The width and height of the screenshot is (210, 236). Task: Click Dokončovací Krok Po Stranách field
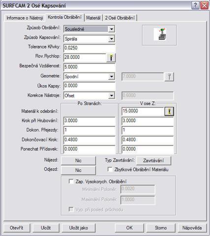click(x=90, y=140)
